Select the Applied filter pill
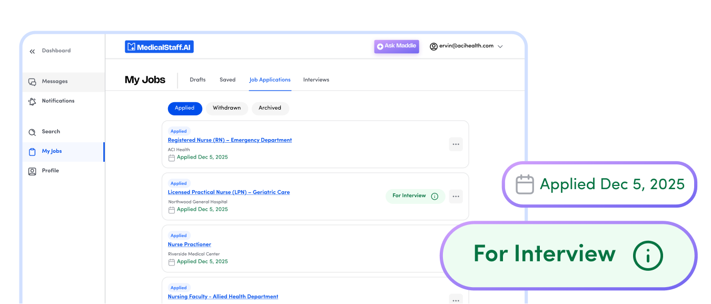The width and height of the screenshot is (711, 304). 184,108
